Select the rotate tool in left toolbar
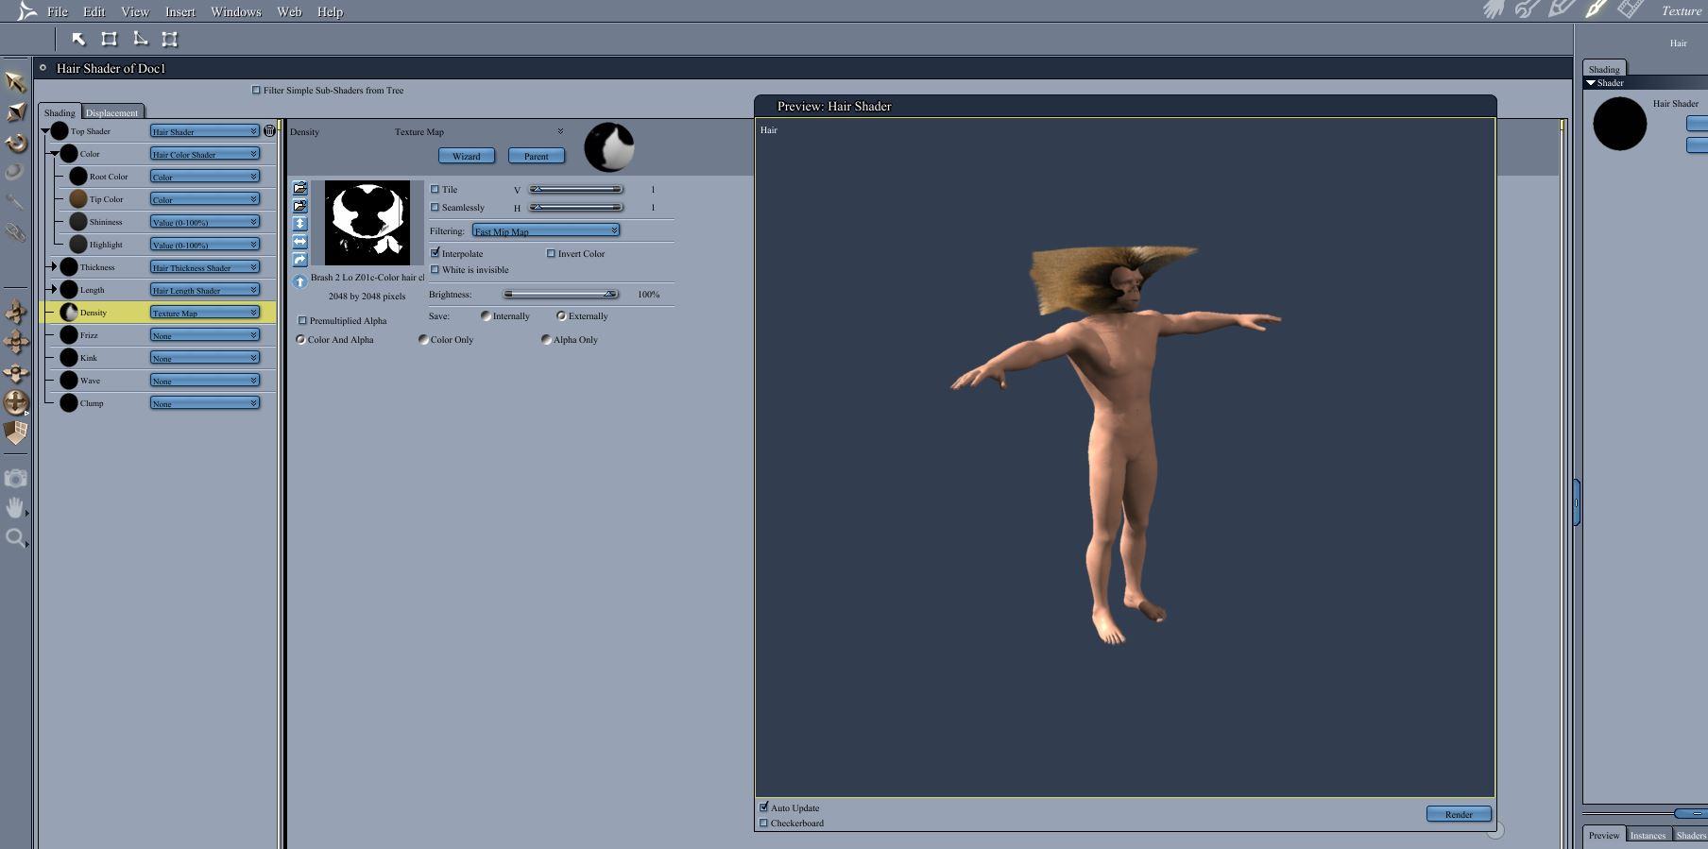The image size is (1708, 849). tap(16, 143)
